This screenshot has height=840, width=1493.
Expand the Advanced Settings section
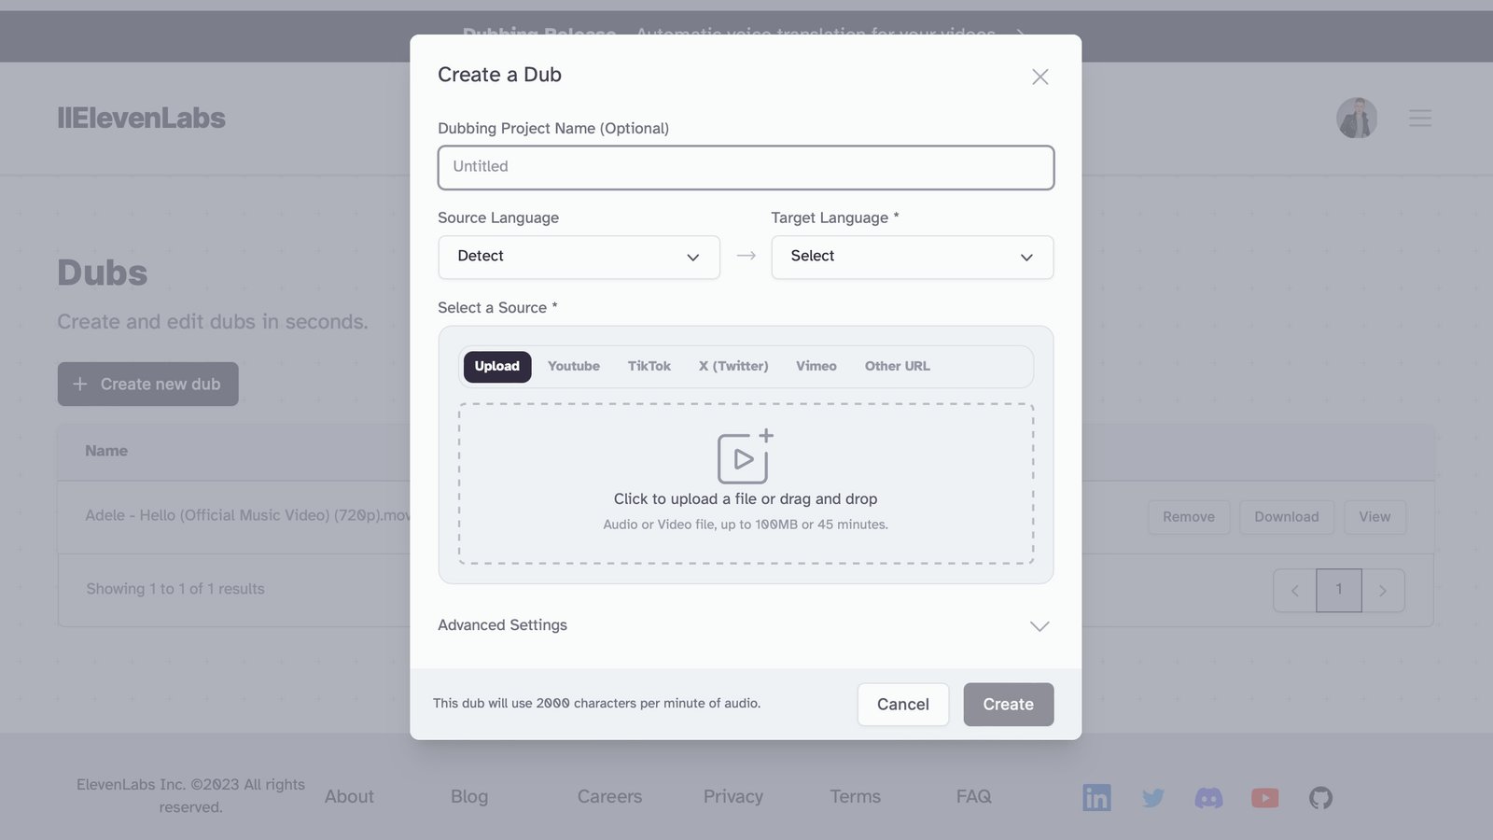746,625
